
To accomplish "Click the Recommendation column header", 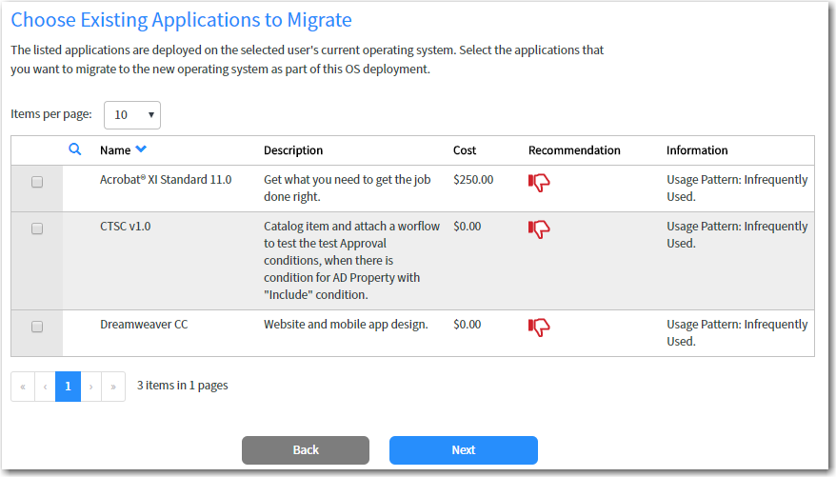I will click(x=574, y=150).
